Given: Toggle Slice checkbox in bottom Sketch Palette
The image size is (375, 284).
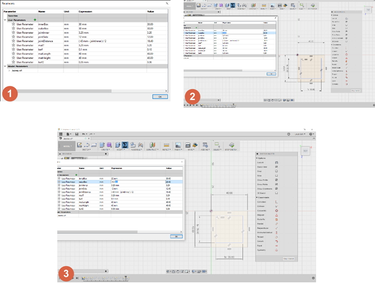Looking at the screenshot, I should pos(276,176).
